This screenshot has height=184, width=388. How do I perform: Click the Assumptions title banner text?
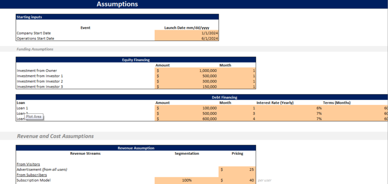tap(117, 4)
